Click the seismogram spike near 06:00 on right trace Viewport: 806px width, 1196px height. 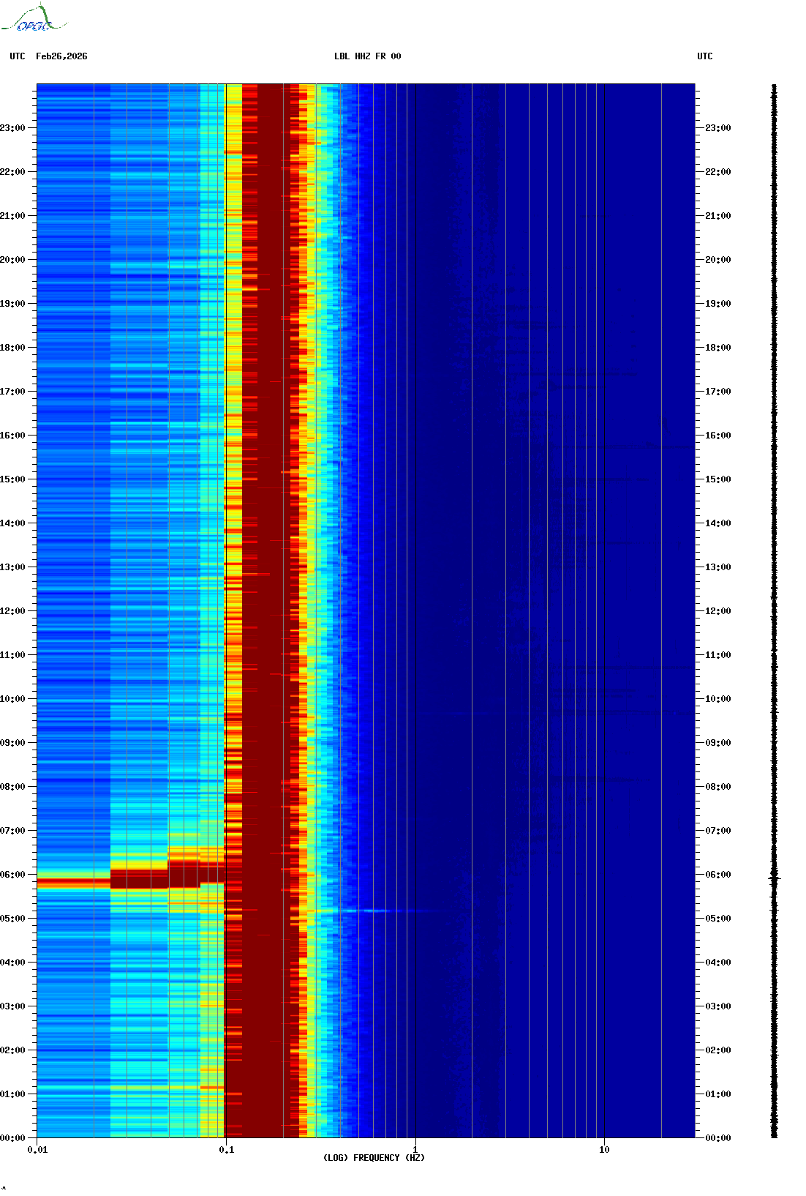click(x=775, y=878)
